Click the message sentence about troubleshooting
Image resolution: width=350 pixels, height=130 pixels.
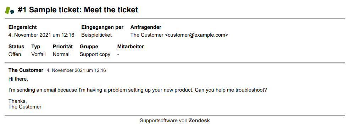pyautogui.click(x=138, y=91)
